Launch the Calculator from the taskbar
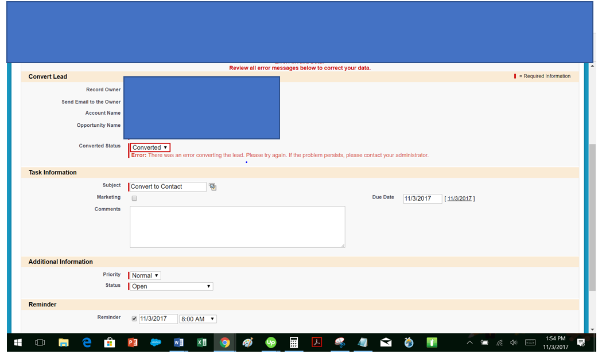 (294, 343)
